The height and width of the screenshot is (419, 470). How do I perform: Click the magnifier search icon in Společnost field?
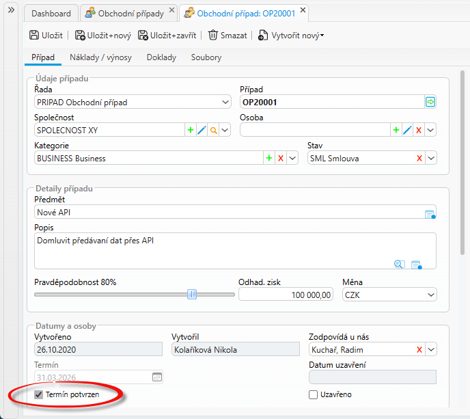pos(213,130)
